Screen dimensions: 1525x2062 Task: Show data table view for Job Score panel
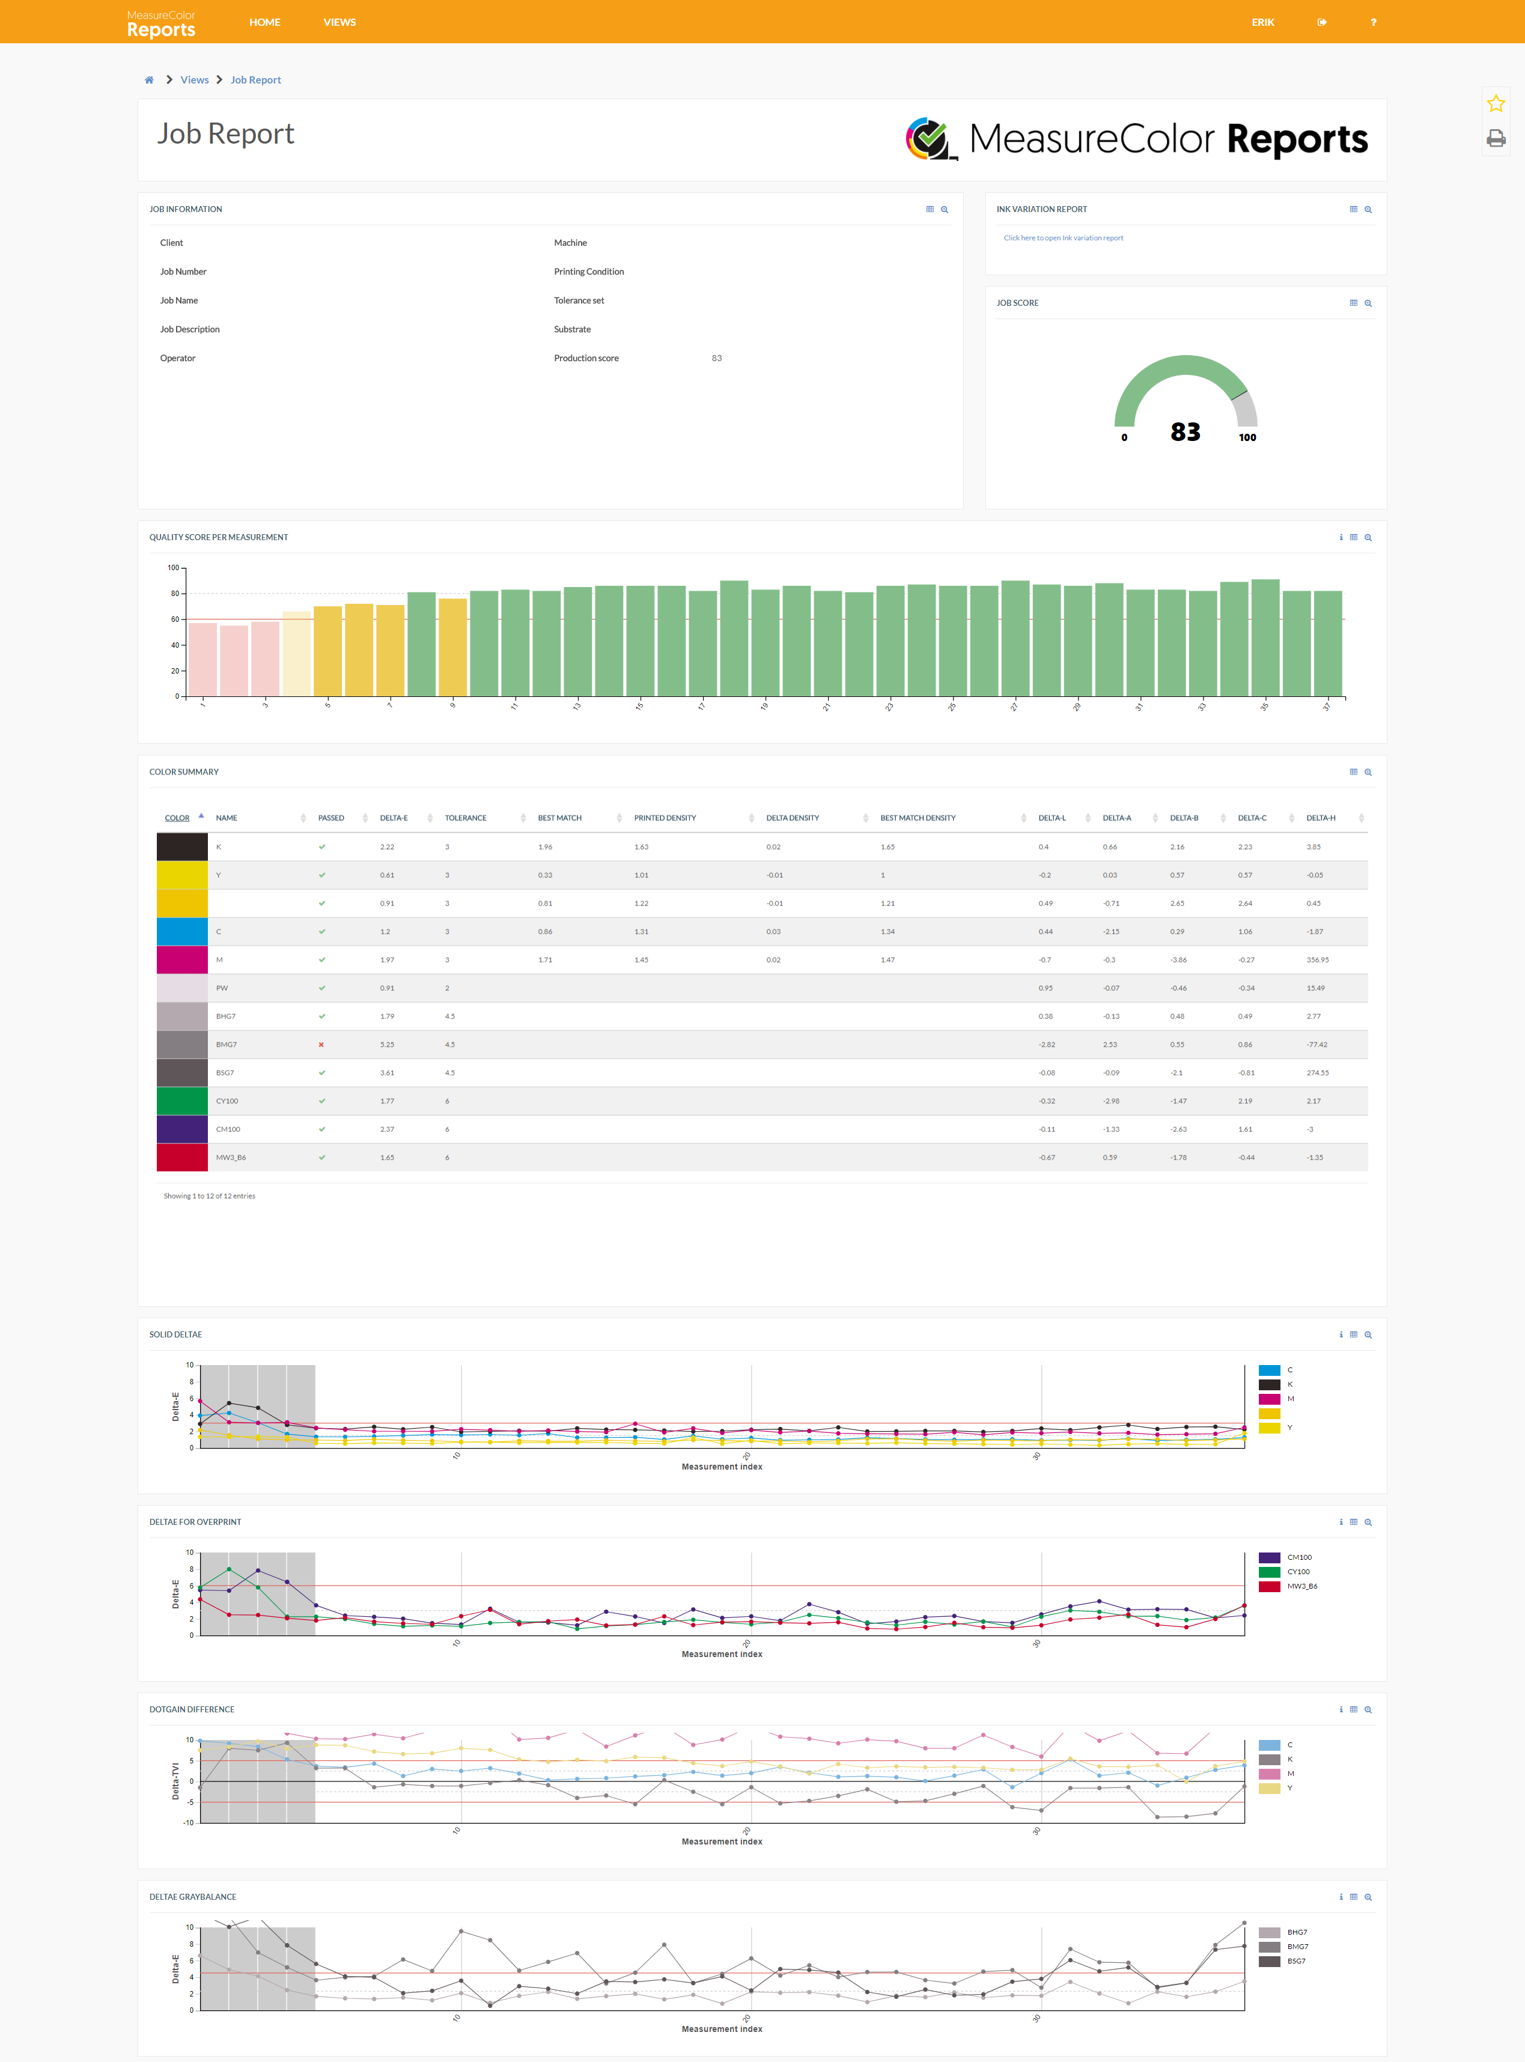tap(1353, 303)
